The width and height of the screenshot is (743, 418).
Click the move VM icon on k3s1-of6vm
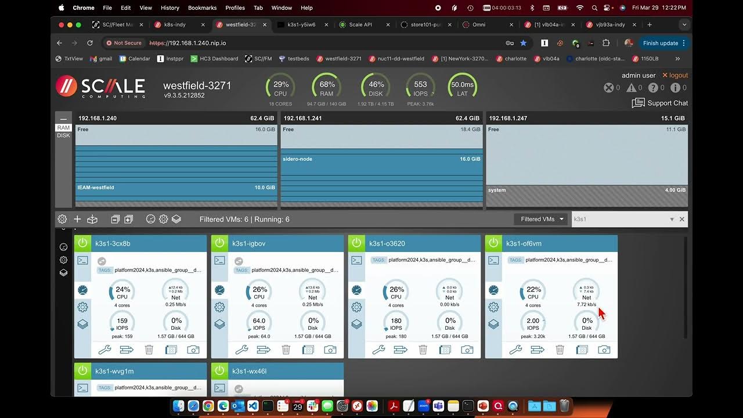click(x=538, y=349)
